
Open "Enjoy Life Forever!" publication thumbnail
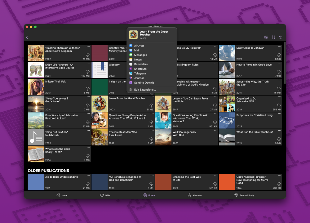click(x=36, y=70)
